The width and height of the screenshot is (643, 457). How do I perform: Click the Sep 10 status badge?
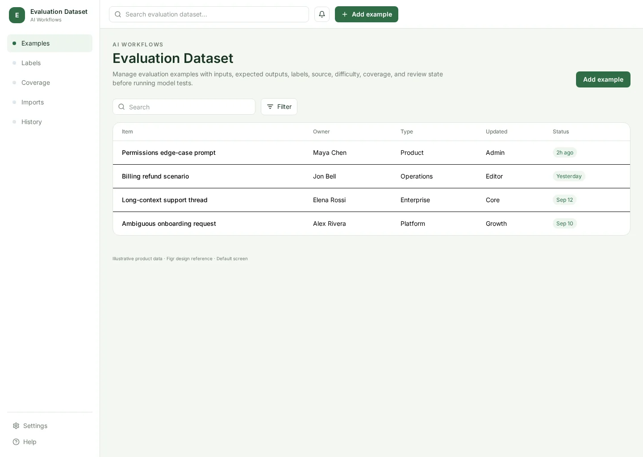[565, 224]
